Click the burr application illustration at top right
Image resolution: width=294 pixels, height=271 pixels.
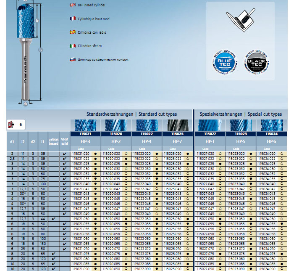click(x=240, y=20)
